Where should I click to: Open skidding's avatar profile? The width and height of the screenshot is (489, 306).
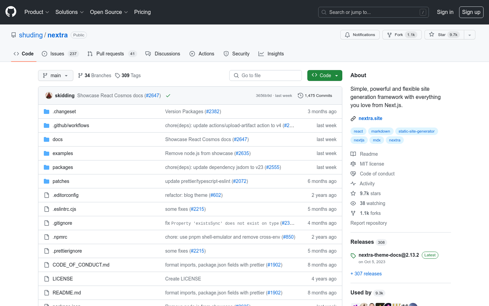(49, 96)
